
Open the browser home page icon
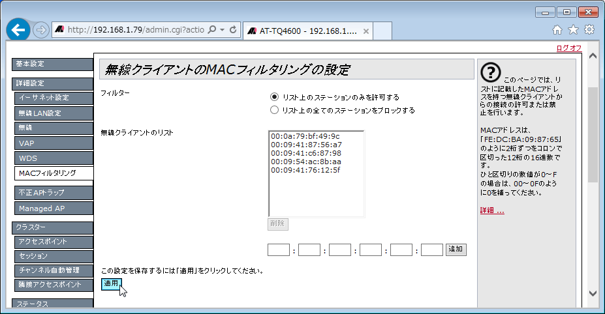[x=557, y=30]
